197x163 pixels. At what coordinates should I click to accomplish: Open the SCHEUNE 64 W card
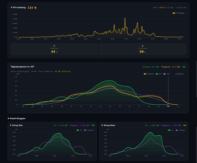(54, 49)
